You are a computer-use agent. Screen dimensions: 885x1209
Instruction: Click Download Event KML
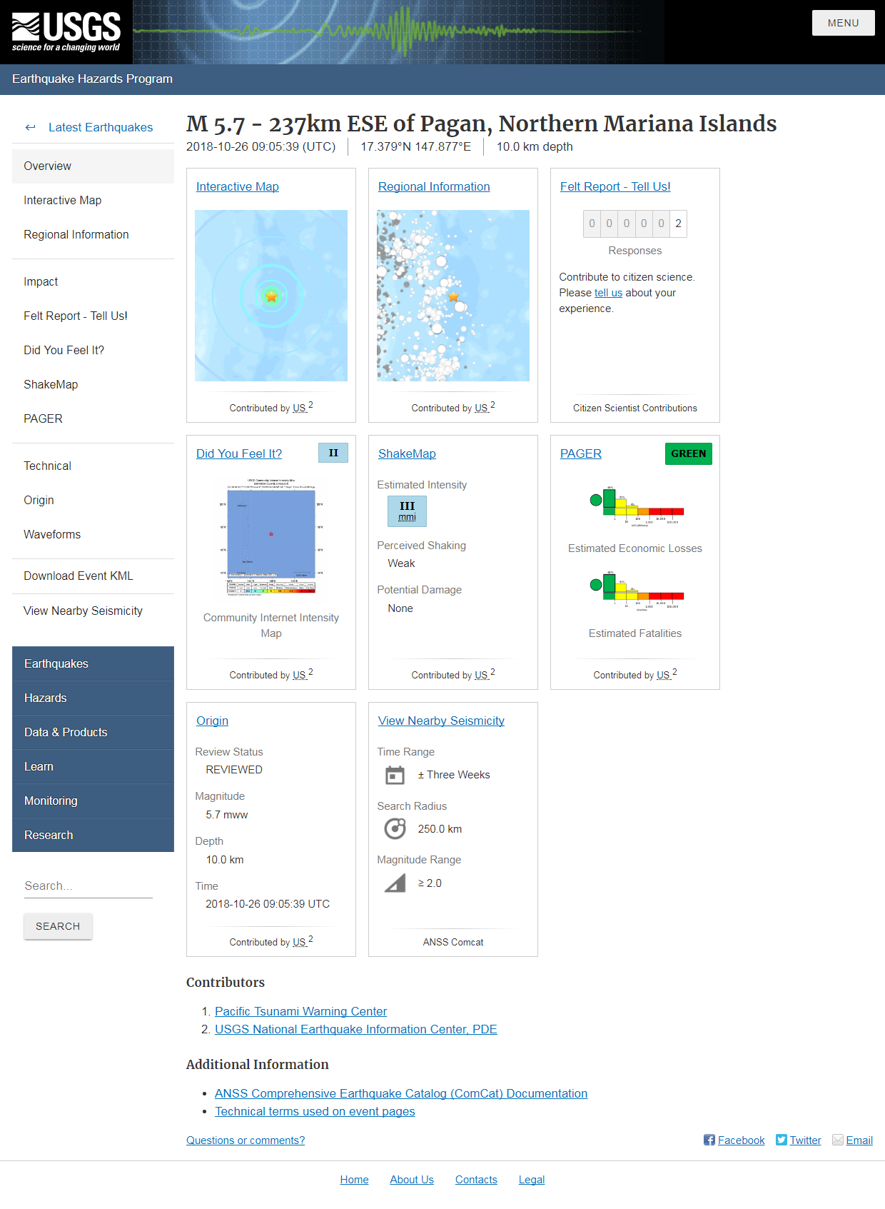point(93,576)
